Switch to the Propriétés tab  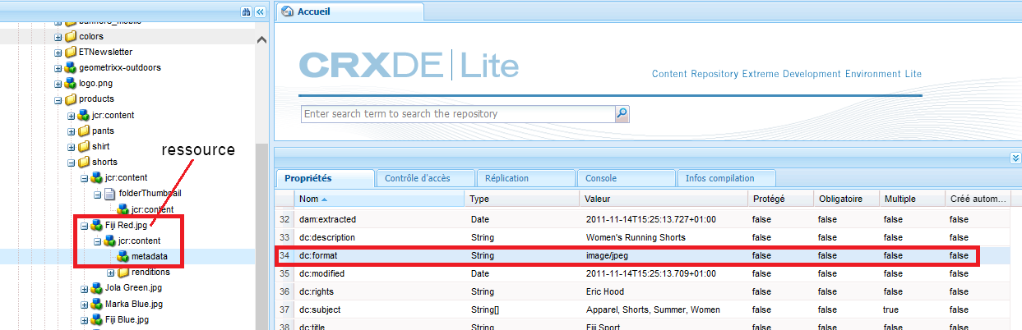pos(325,178)
